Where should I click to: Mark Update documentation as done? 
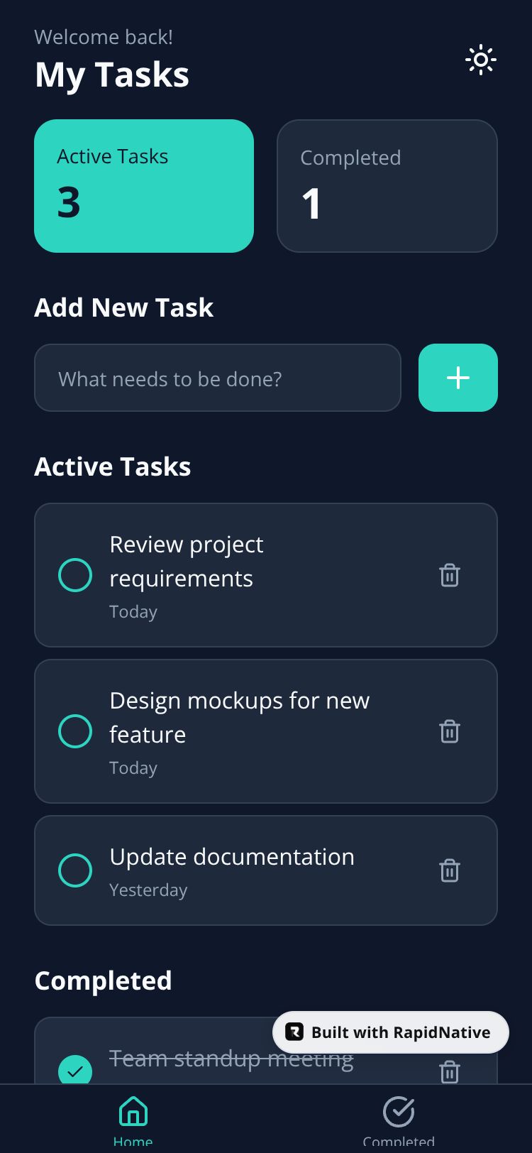click(75, 870)
